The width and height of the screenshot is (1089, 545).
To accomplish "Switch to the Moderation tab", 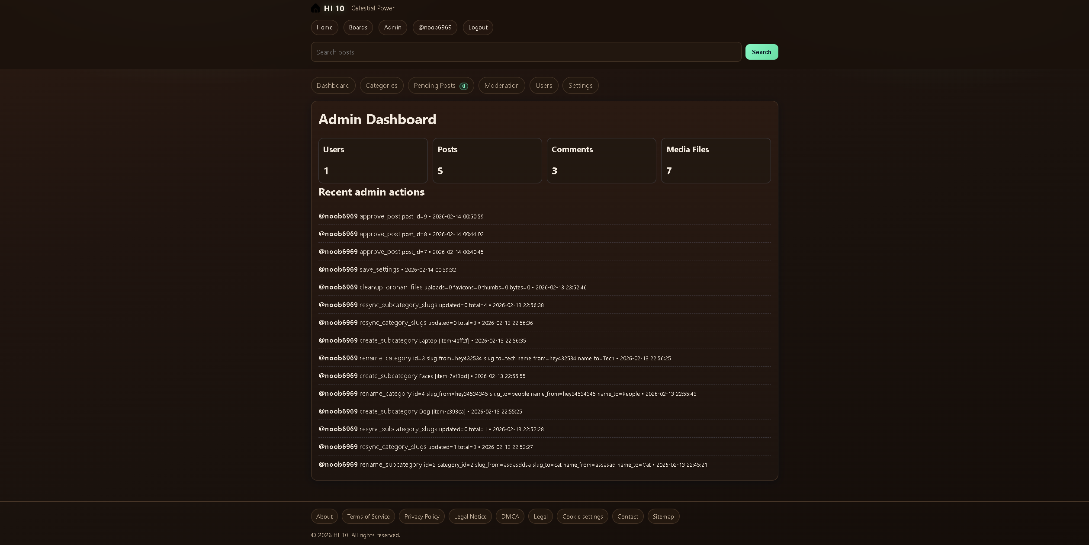I will point(501,85).
